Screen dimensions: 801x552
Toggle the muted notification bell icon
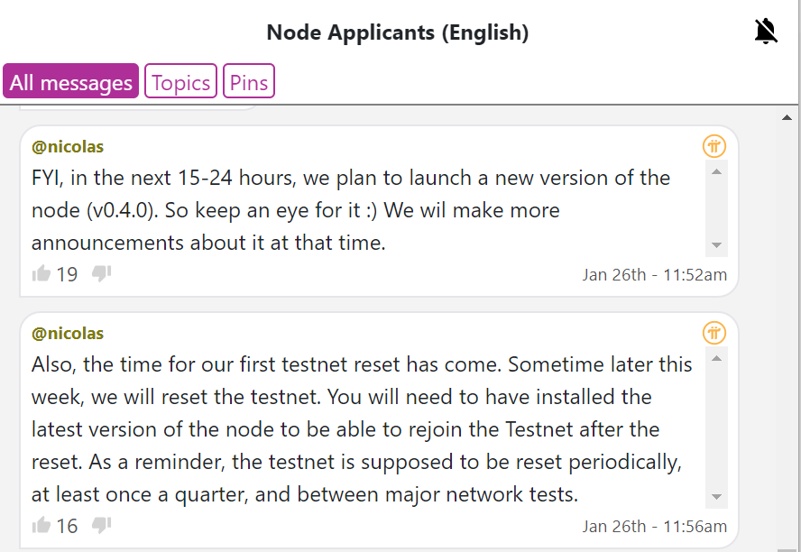point(765,32)
